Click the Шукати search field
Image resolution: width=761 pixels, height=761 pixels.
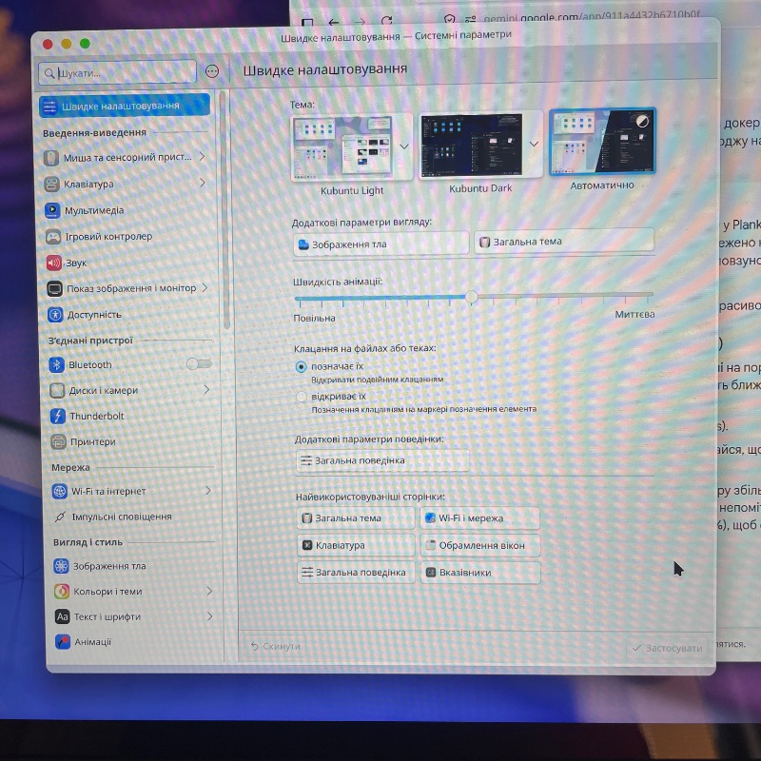[x=117, y=73]
